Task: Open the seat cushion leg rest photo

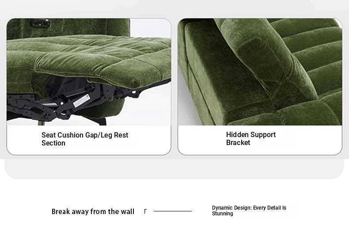Action: point(89,72)
